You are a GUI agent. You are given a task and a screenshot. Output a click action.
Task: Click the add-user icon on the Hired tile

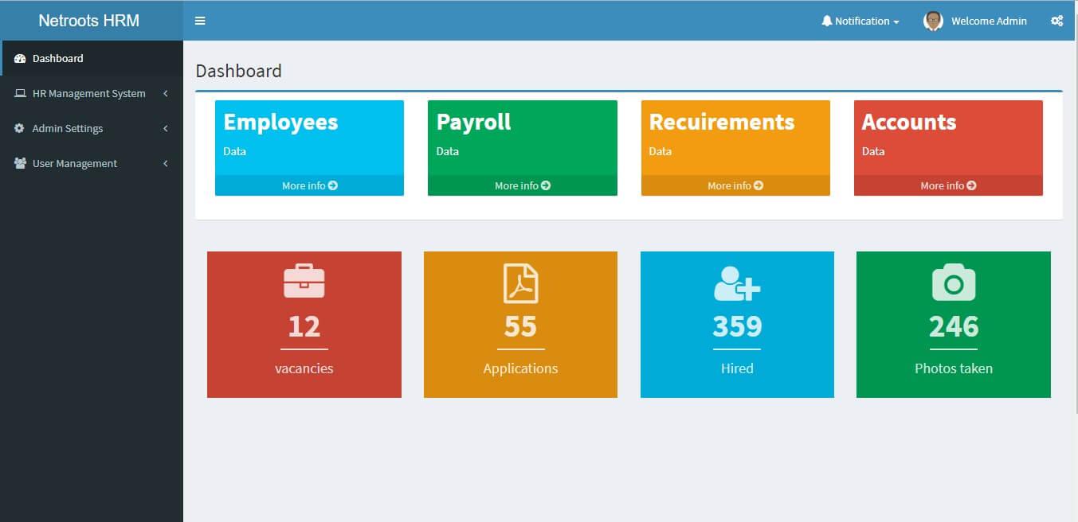click(x=737, y=282)
